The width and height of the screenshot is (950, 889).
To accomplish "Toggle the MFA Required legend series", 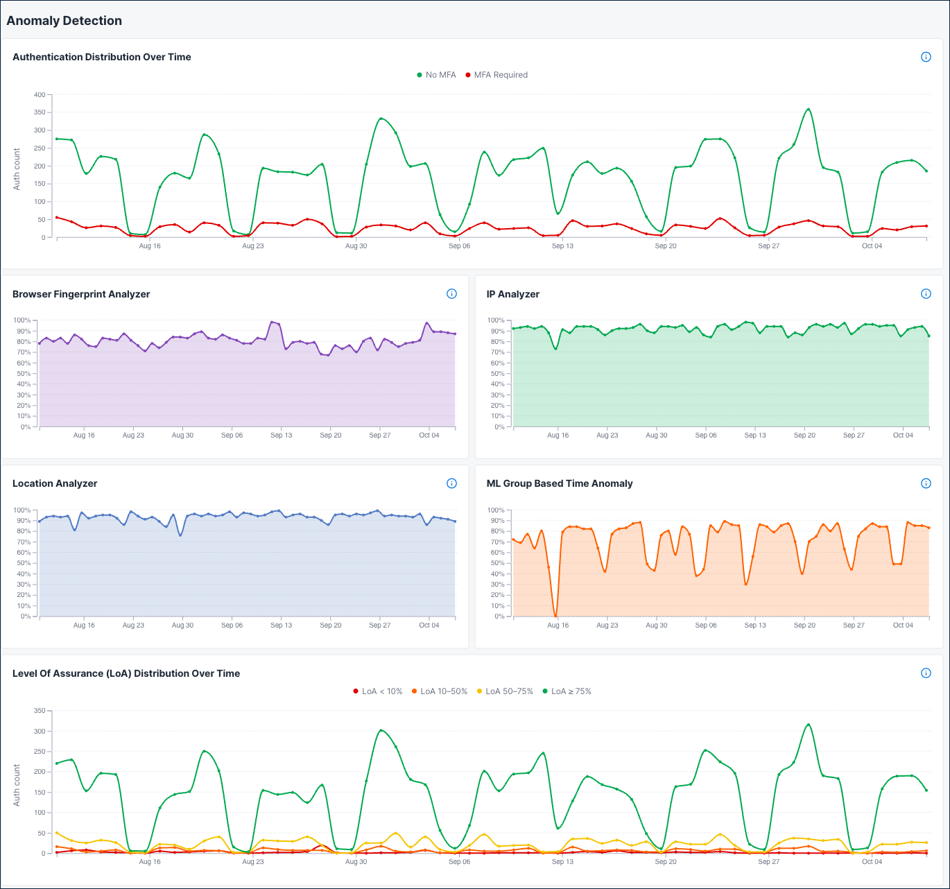I will click(496, 75).
